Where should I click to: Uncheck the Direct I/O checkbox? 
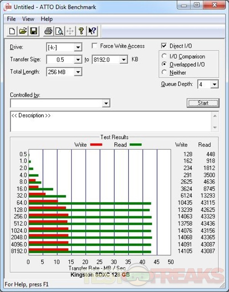point(164,46)
